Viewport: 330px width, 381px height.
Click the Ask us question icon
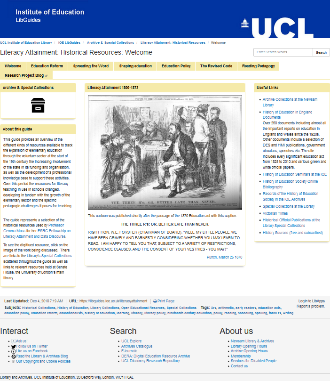[x=14, y=341]
